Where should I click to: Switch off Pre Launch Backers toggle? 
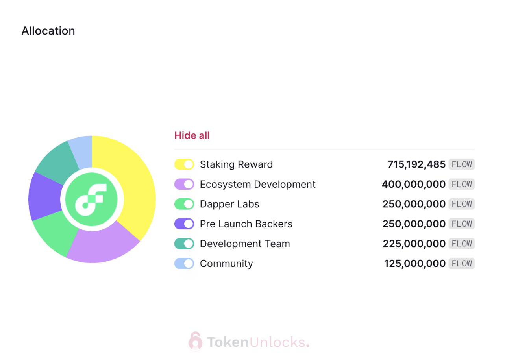[184, 224]
